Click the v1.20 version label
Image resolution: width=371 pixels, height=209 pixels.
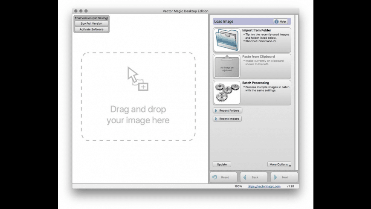tap(290, 186)
